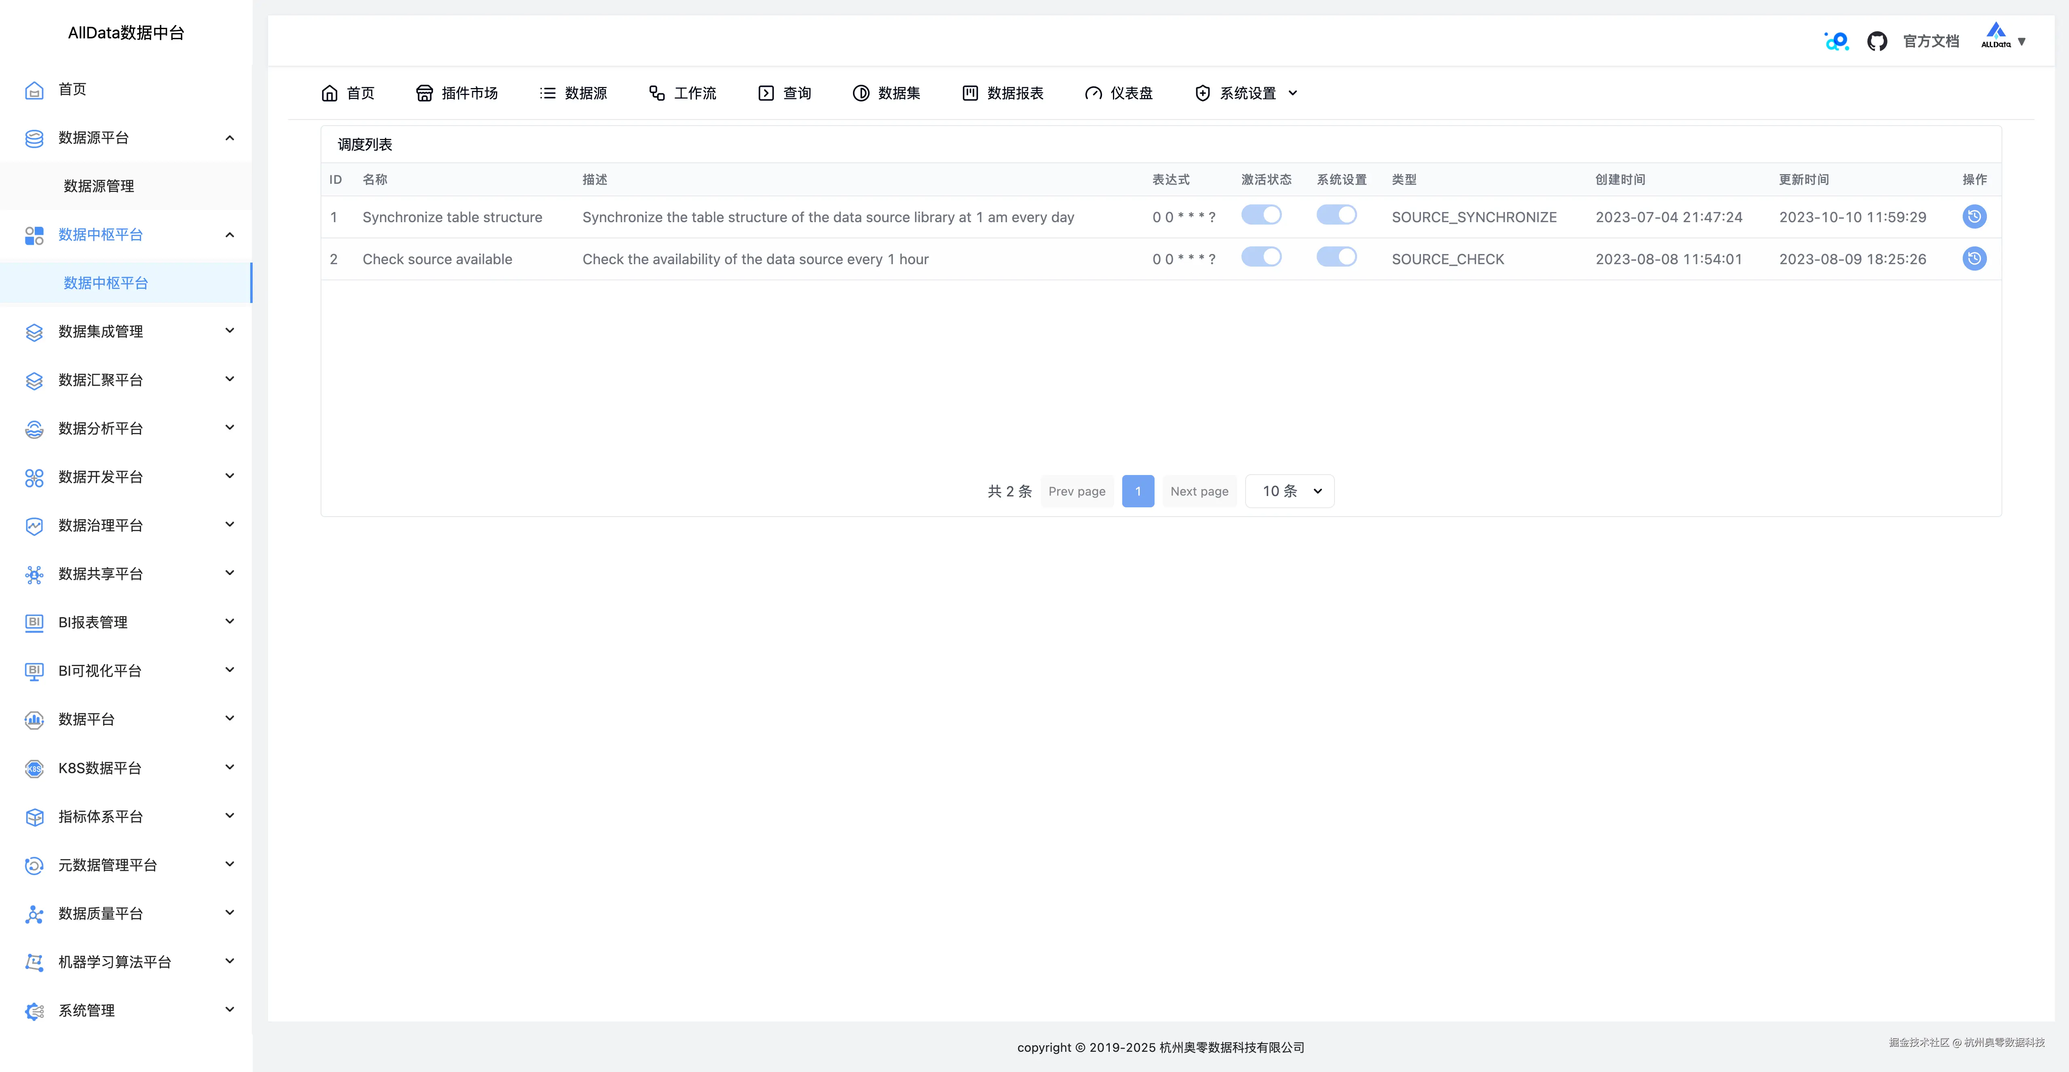Viewport: 2069px width, 1072px height.
Task: Toggle 系统设置 switch on Check source available row
Action: click(1336, 257)
